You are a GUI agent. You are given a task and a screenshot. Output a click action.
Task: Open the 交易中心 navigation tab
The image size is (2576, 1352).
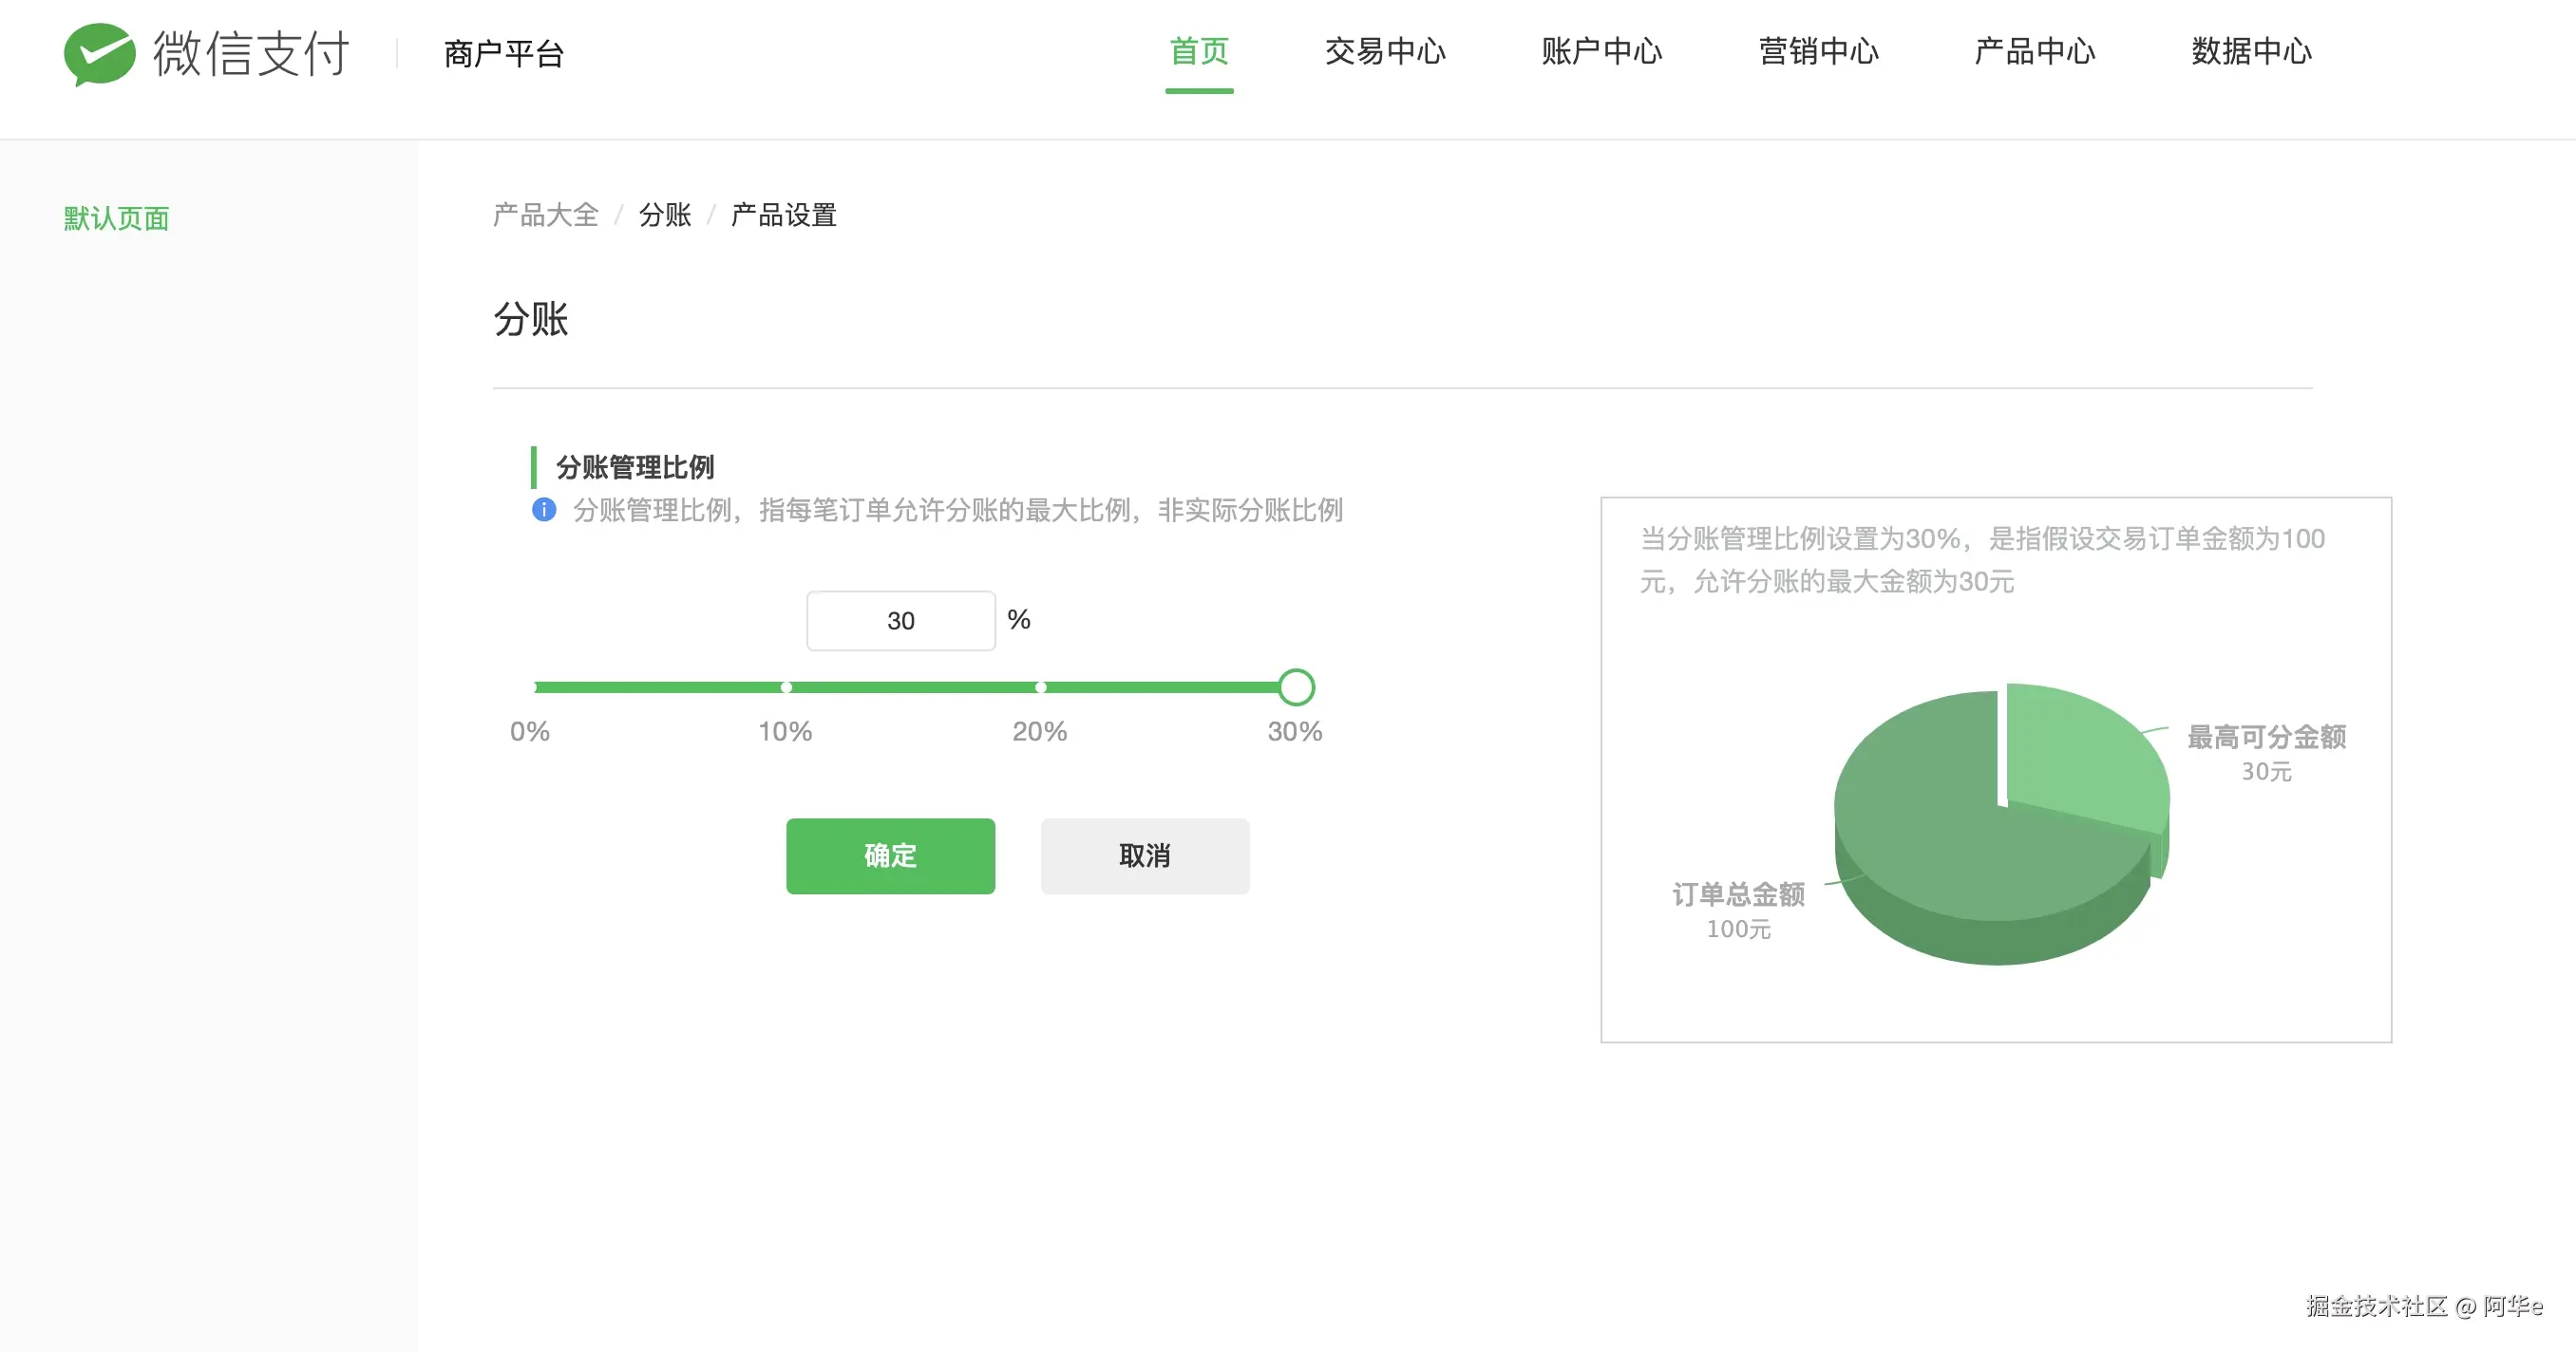(x=1385, y=52)
